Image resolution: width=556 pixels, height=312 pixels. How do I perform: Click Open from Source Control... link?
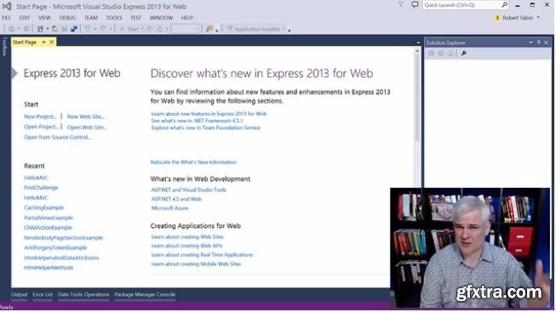point(57,138)
